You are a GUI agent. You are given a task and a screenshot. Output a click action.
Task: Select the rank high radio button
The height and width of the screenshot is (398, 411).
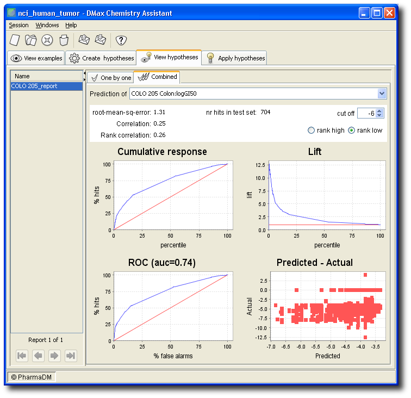311,130
